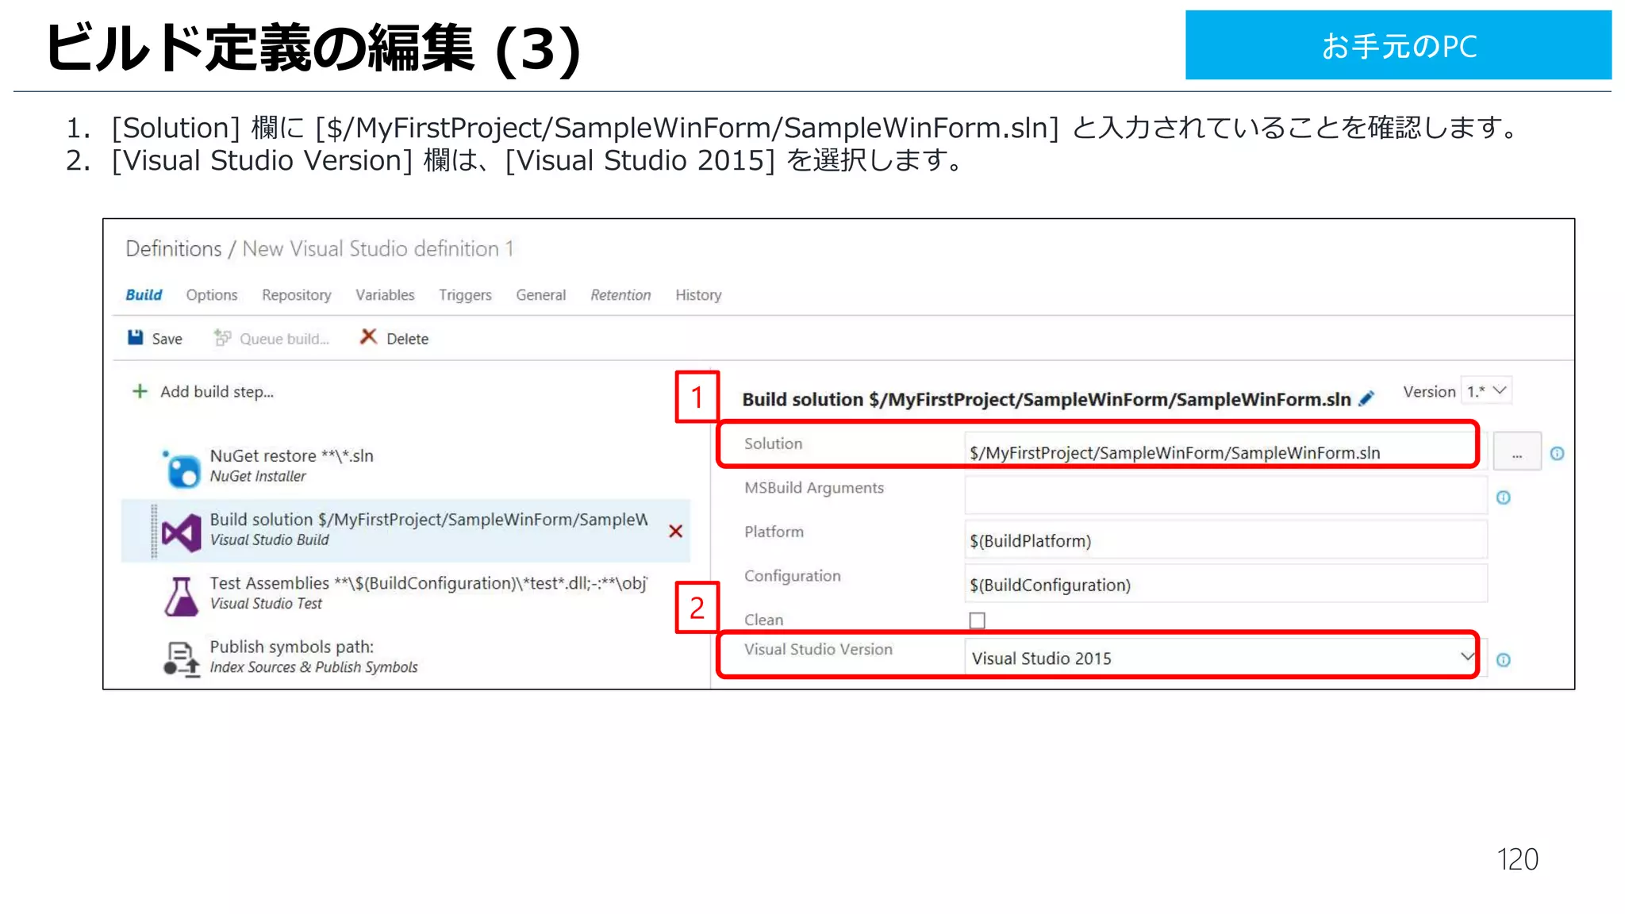The image size is (1625, 914).
Task: Click the Platform $(BuildPlatform) field
Action: click(1225, 540)
